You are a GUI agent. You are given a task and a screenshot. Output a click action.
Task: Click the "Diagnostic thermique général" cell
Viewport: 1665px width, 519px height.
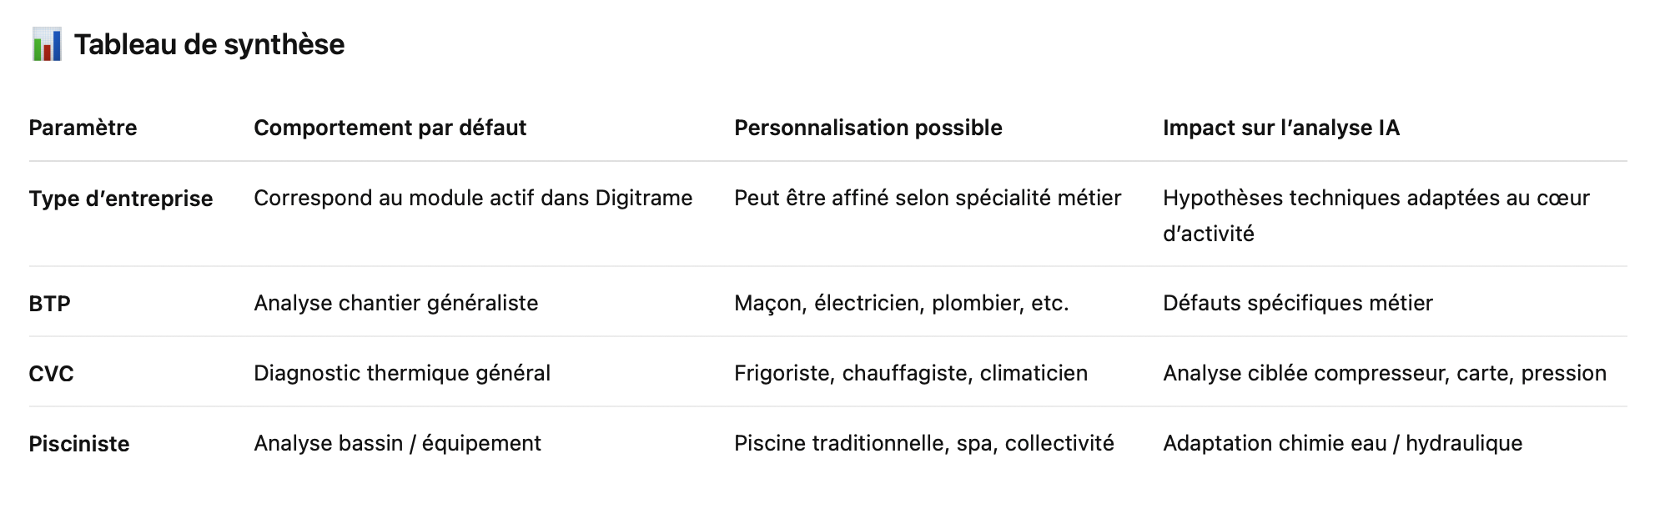click(x=401, y=373)
